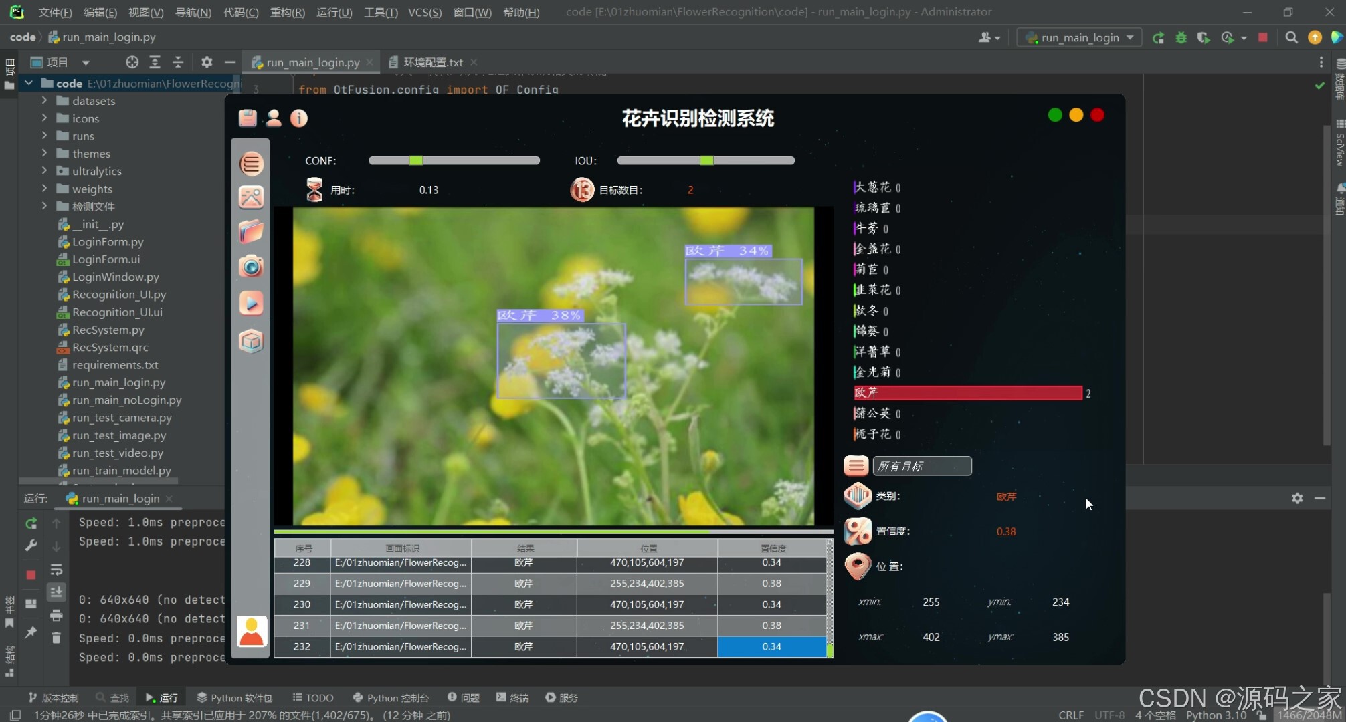Click the camera icon in the sidebar

tap(251, 267)
